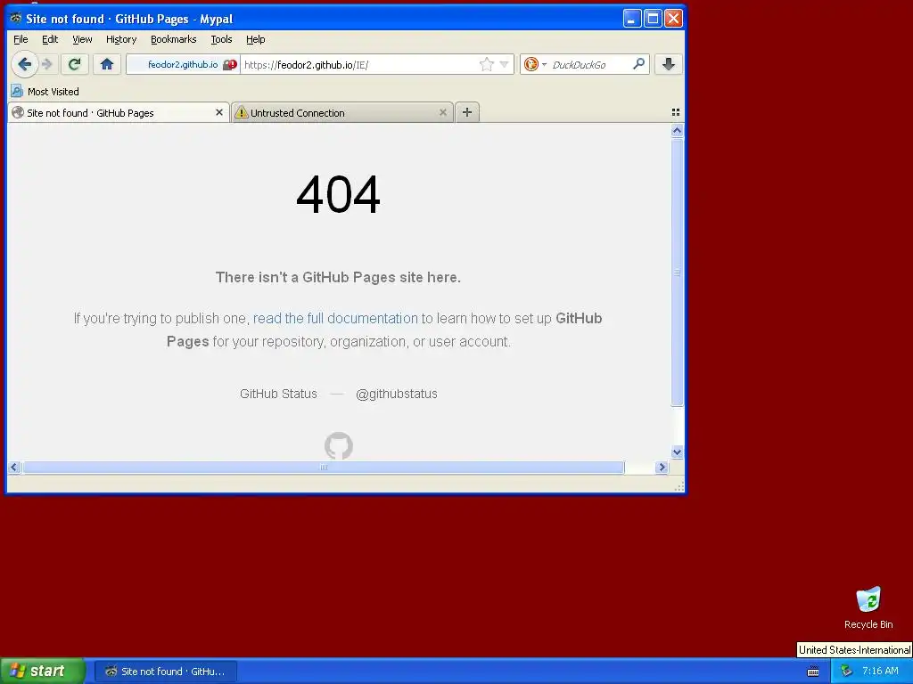The width and height of the screenshot is (913, 684).
Task: Select the Recycle Bin desktop icon
Action: 868,607
